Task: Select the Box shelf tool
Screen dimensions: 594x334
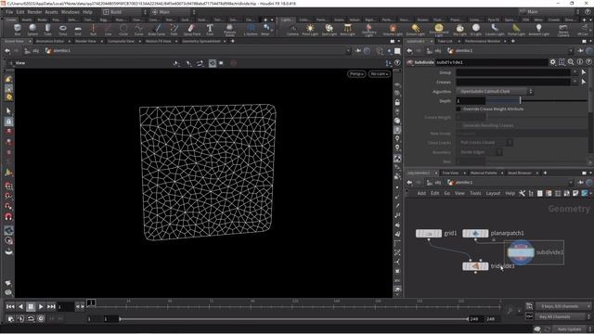Action: pyautogui.click(x=18, y=29)
